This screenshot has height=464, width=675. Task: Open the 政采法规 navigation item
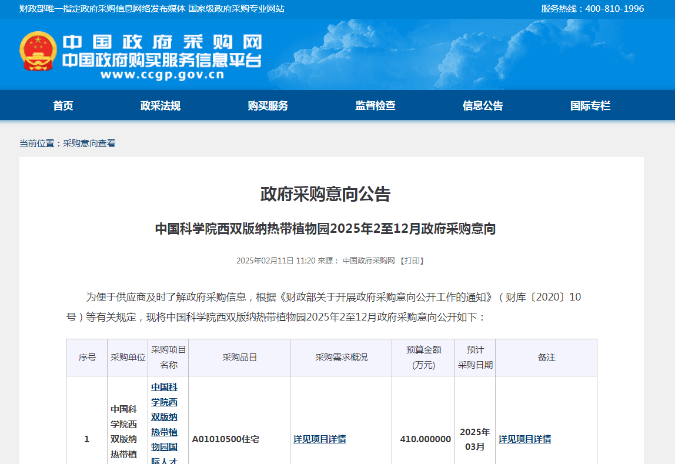(160, 106)
